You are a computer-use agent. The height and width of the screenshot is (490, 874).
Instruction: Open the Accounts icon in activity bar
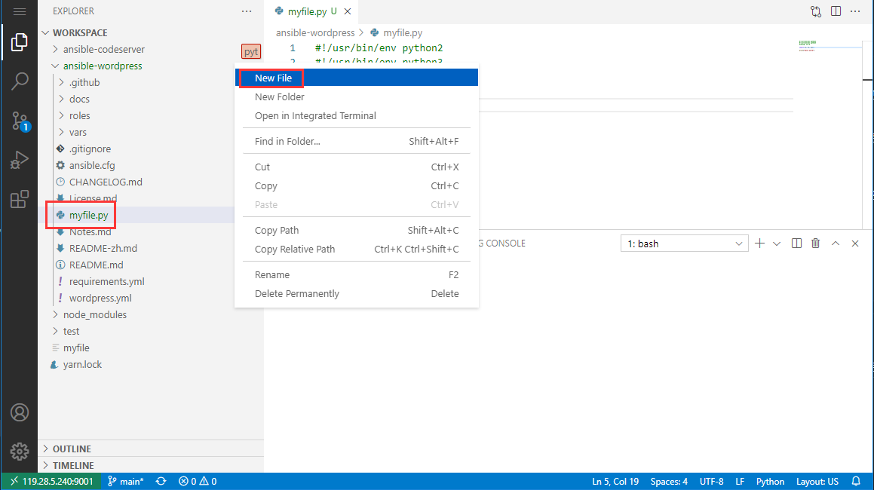tap(20, 412)
